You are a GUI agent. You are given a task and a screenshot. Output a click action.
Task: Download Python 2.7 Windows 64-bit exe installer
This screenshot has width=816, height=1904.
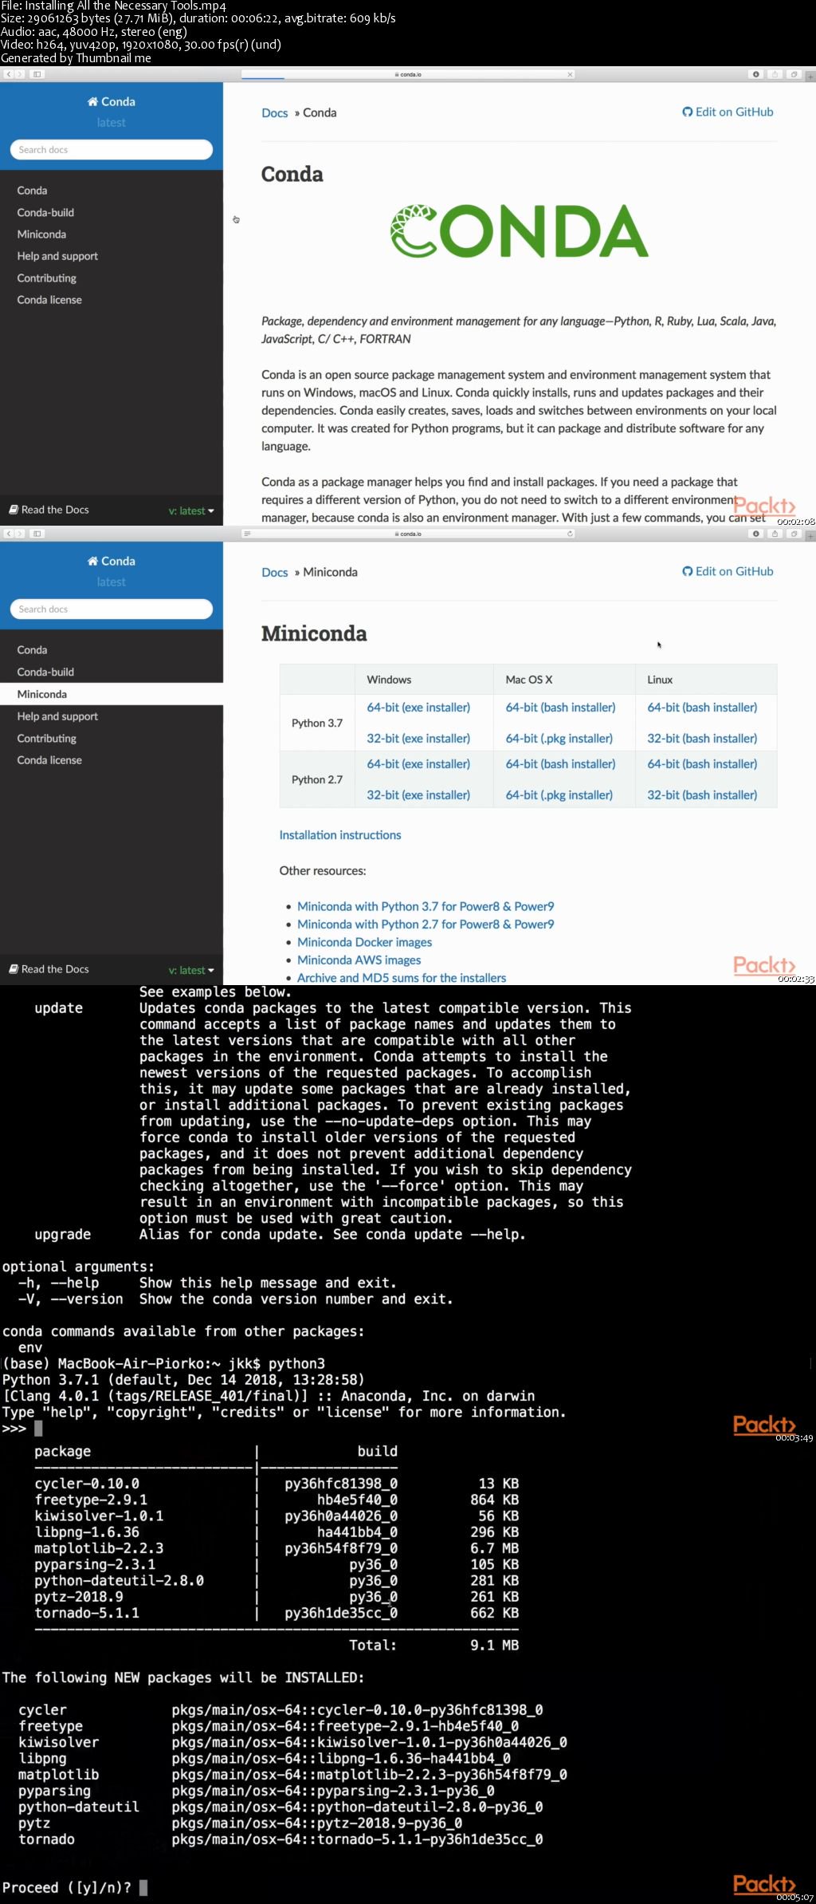pos(418,764)
